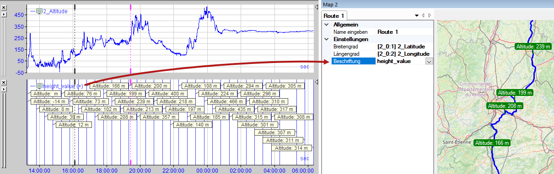
Task: Close the height_value chart pane
Action: pos(4,83)
